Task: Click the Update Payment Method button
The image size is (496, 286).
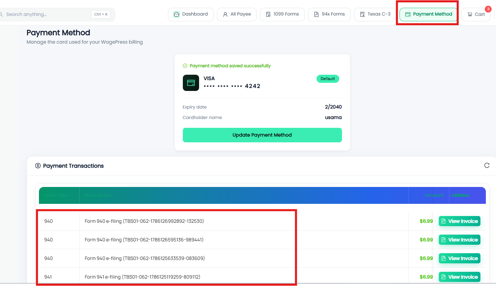Action: (x=262, y=135)
